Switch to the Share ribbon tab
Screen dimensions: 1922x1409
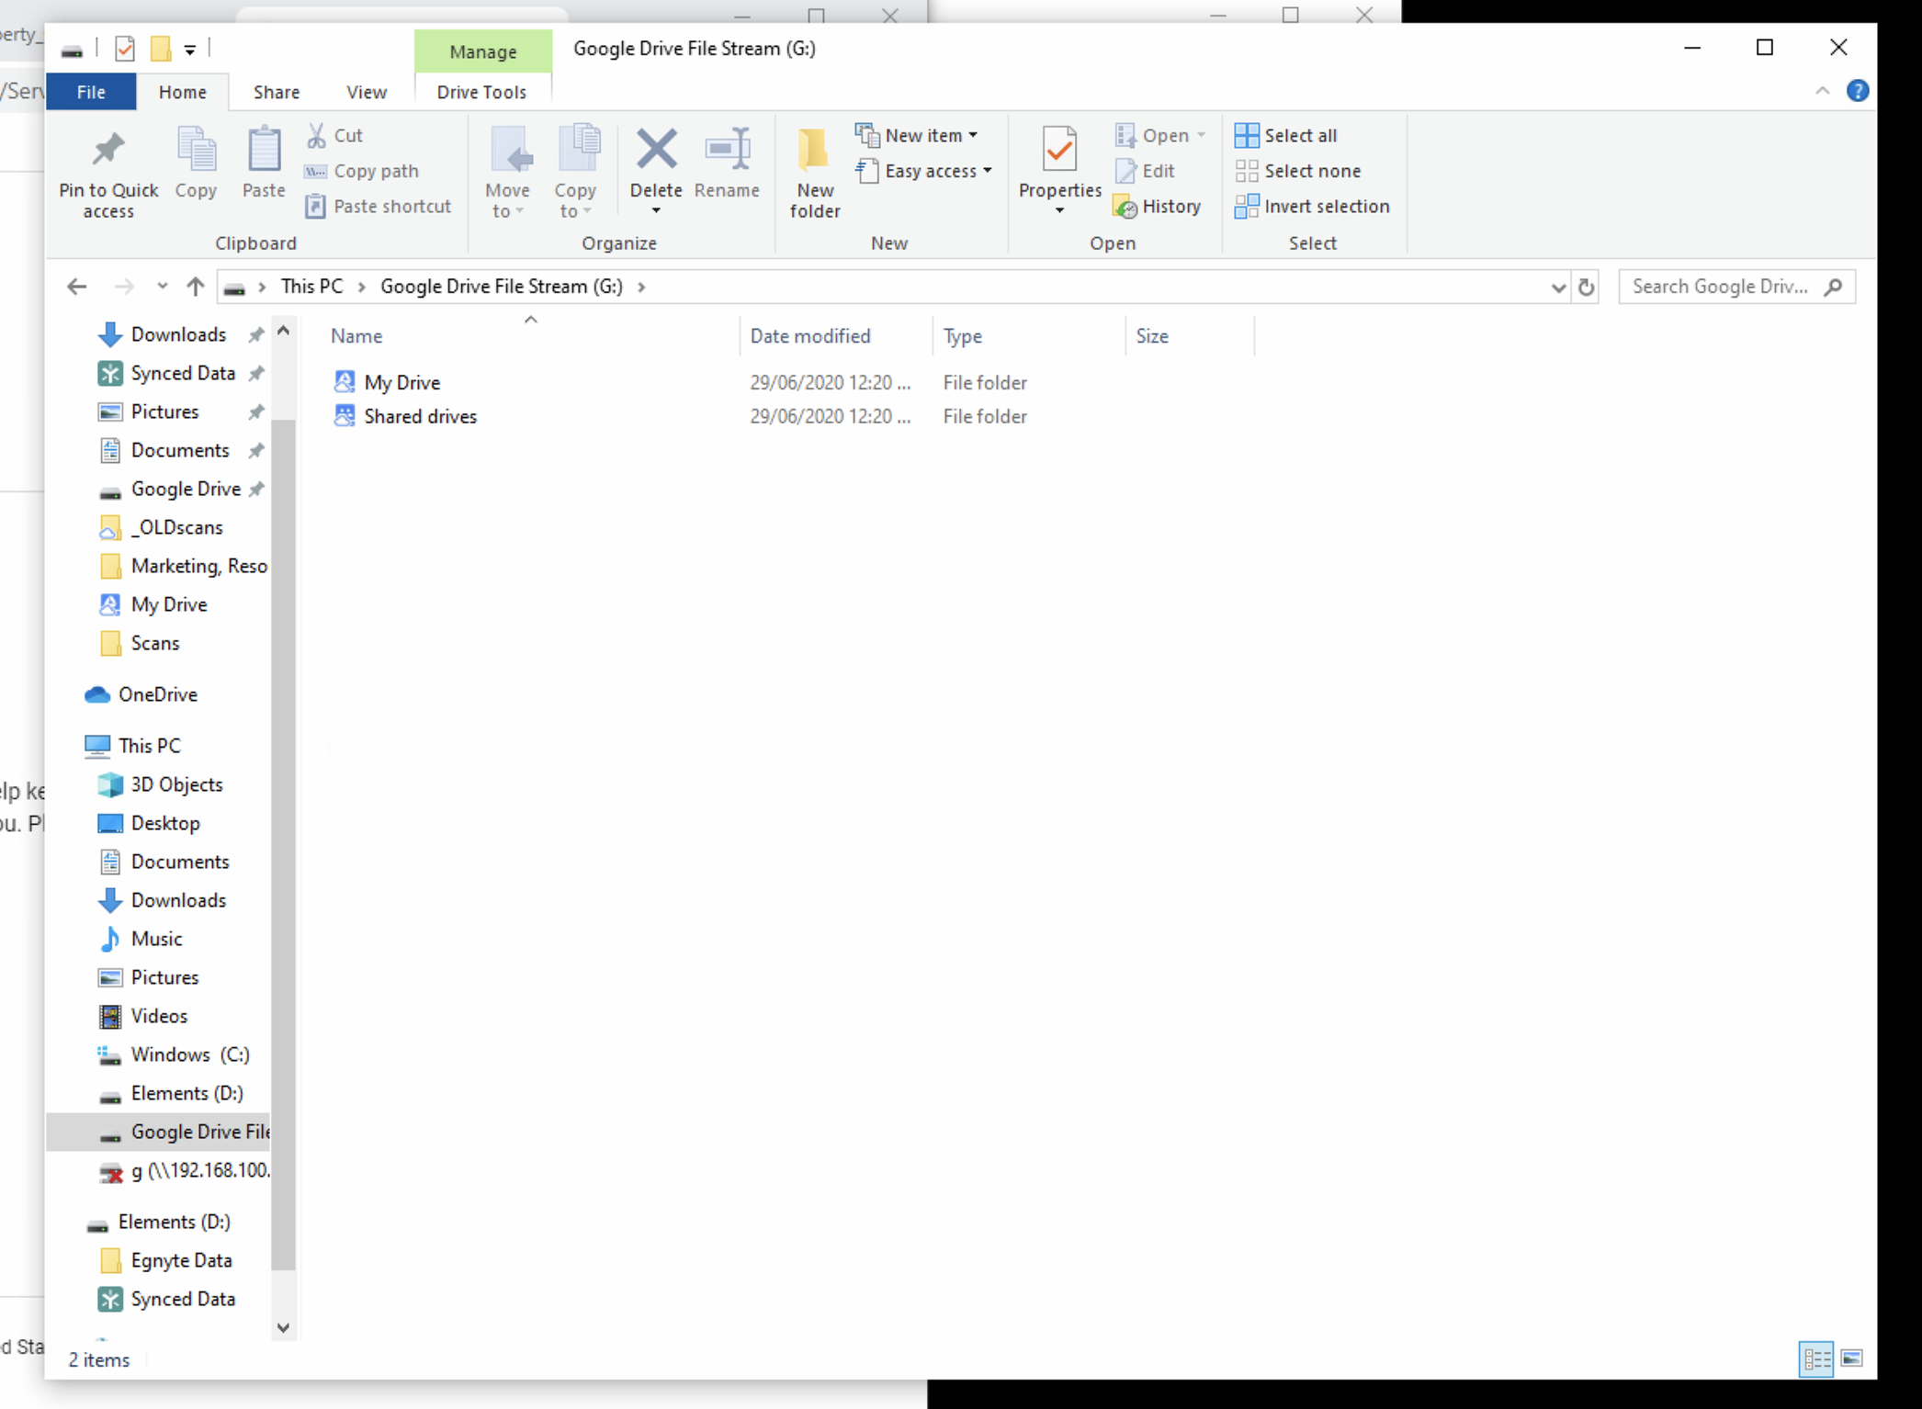(x=276, y=92)
